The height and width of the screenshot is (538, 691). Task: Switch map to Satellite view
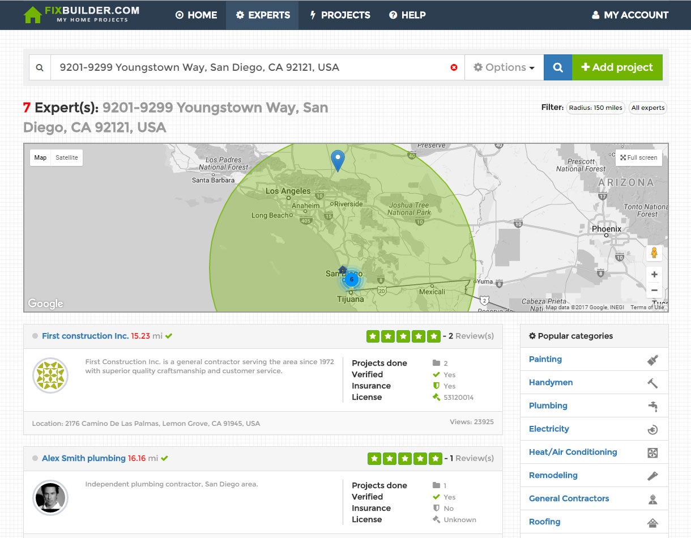point(67,157)
